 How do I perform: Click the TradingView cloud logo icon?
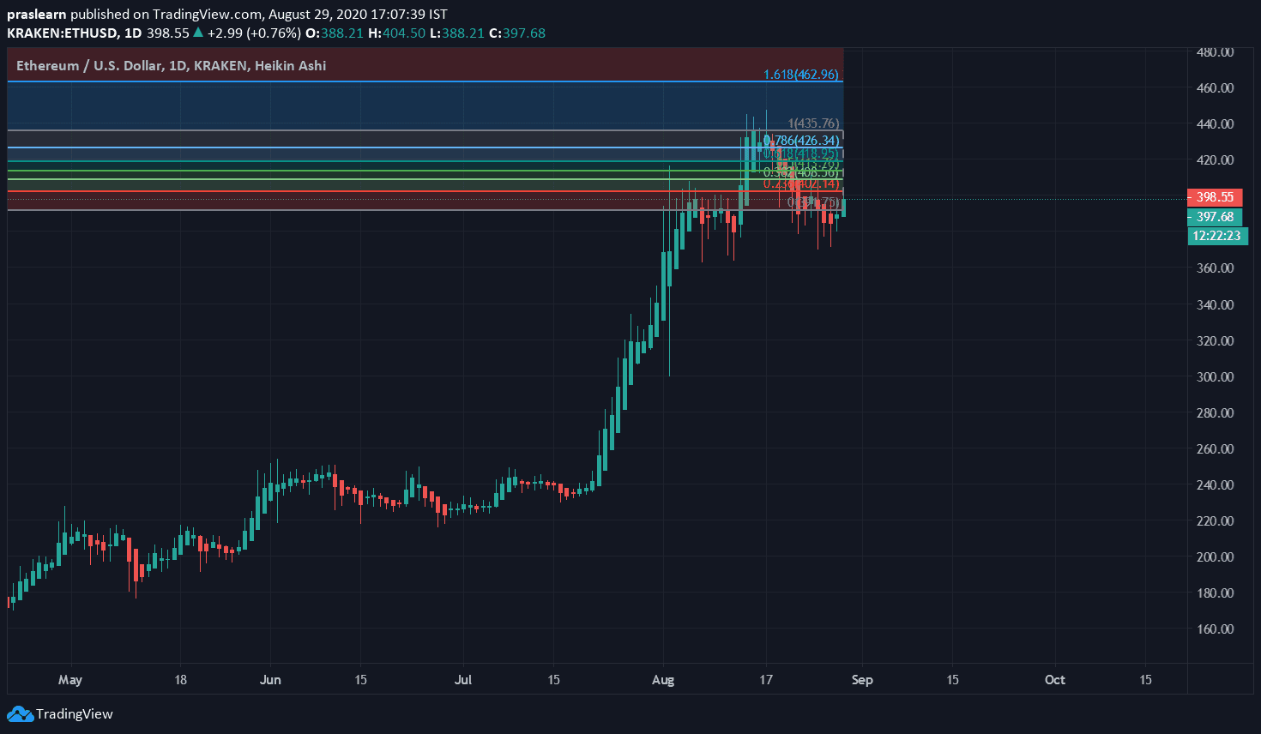point(20,713)
